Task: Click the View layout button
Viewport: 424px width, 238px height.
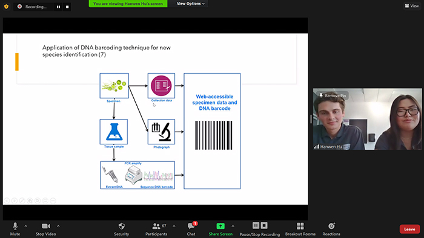Action: coord(412,5)
